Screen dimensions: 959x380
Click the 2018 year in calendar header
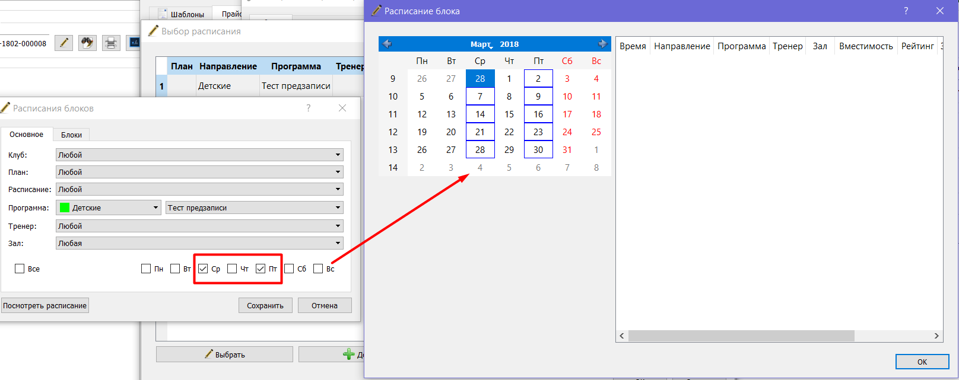coord(509,44)
